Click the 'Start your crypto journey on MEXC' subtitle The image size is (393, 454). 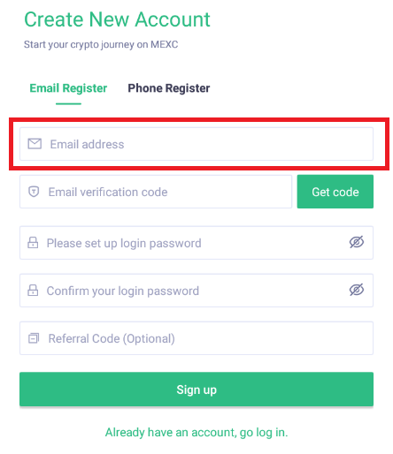(x=101, y=44)
